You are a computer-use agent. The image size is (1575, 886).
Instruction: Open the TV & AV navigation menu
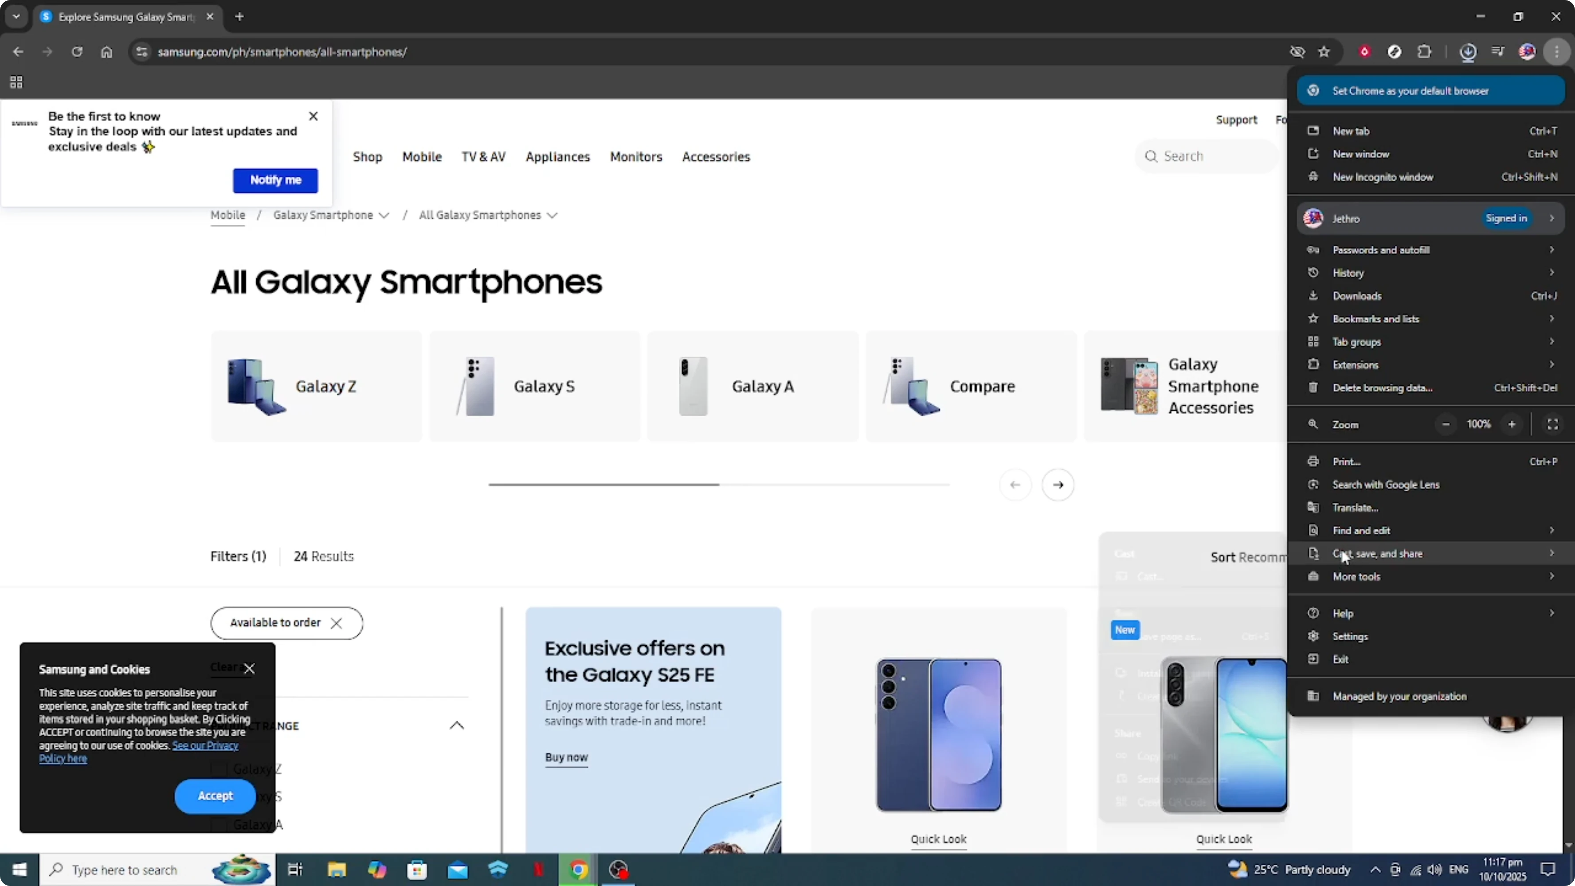coord(484,157)
